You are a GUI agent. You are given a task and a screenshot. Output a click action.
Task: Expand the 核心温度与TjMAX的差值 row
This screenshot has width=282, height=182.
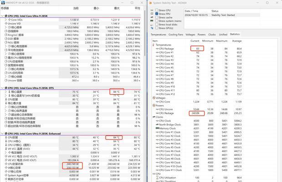tap(6, 96)
